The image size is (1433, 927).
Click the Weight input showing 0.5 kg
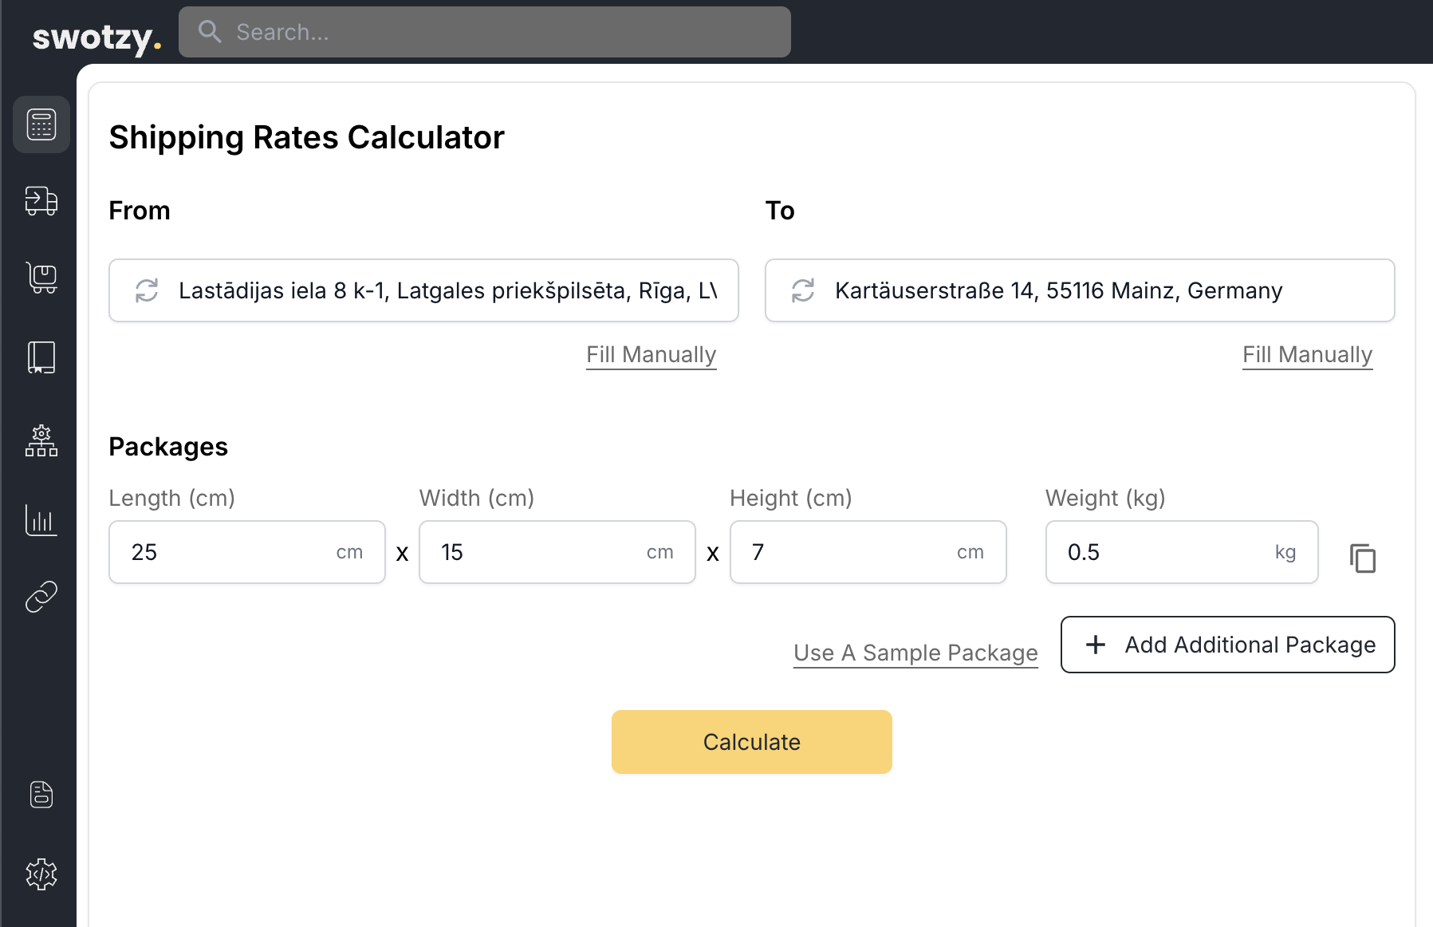[1181, 552]
